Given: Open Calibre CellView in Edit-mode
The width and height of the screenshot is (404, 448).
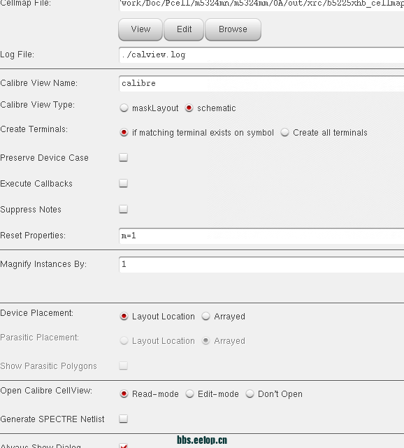Looking at the screenshot, I should click(189, 394).
